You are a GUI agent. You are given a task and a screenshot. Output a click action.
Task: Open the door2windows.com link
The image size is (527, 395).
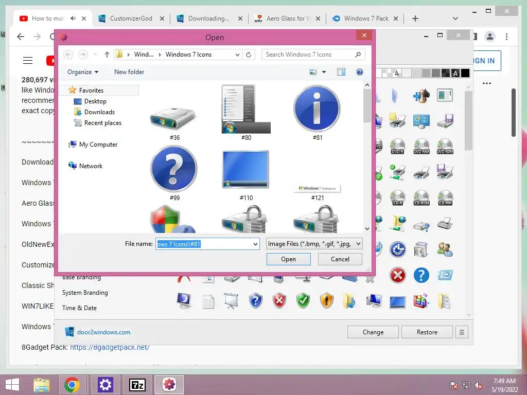click(103, 332)
